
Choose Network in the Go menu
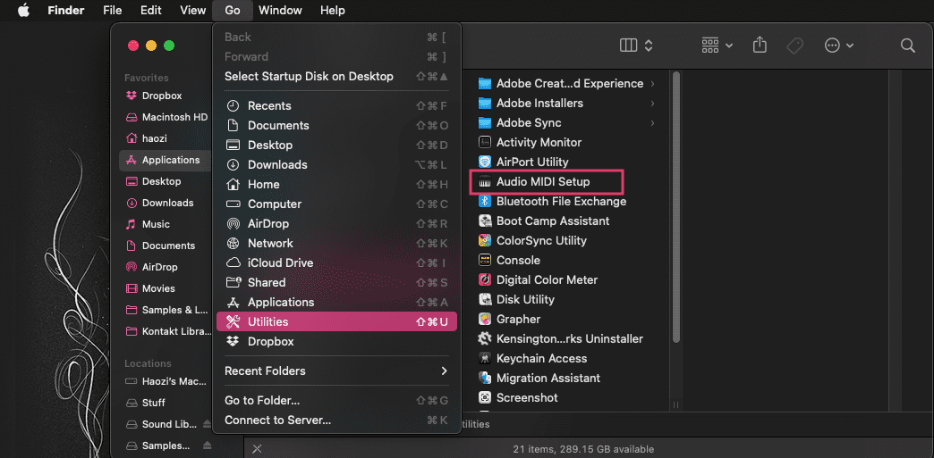click(336, 243)
